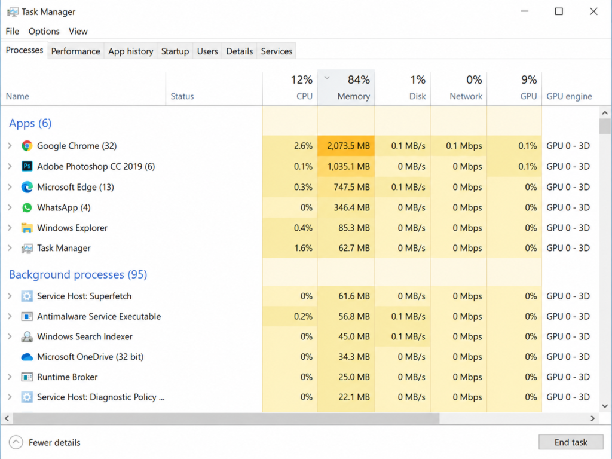This screenshot has height=459, width=612.
Task: Expand the Microsoft Edge (13) group
Action: pos(10,187)
